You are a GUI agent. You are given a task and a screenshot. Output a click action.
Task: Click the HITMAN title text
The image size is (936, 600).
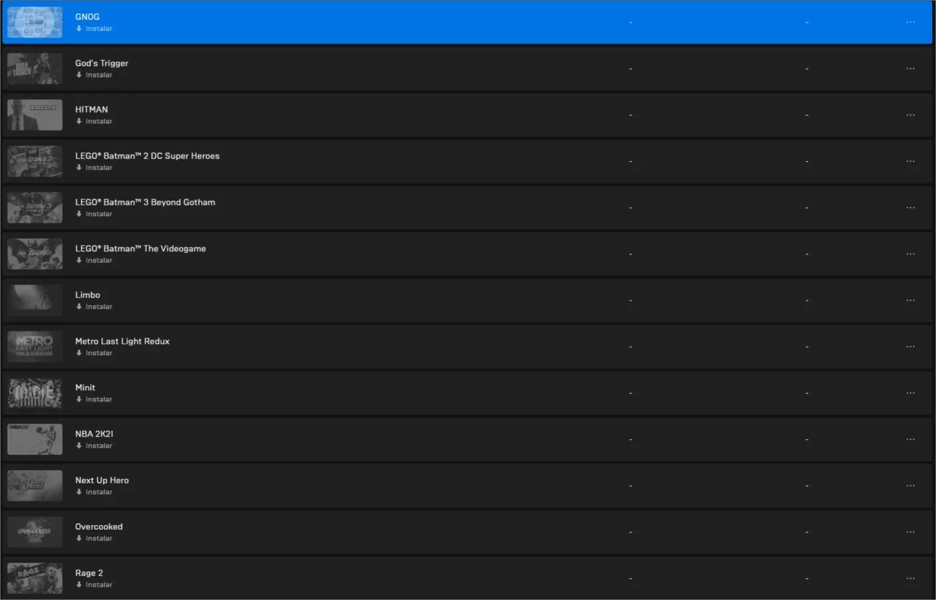pyautogui.click(x=91, y=109)
